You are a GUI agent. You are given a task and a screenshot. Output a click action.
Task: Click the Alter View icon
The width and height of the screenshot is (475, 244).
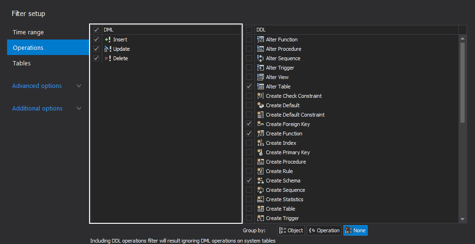(260, 77)
